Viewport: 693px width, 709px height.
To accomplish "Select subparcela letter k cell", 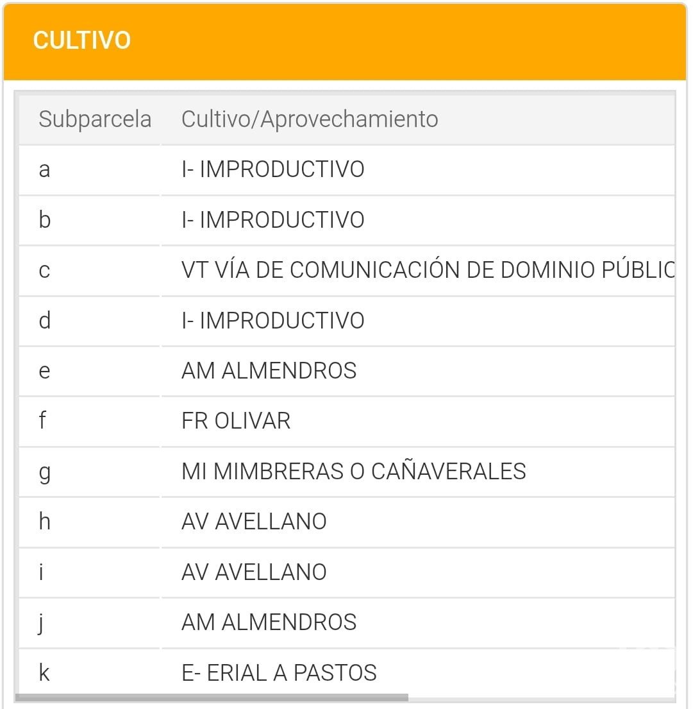I will point(44,672).
